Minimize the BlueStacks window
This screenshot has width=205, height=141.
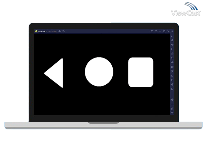point(160,31)
